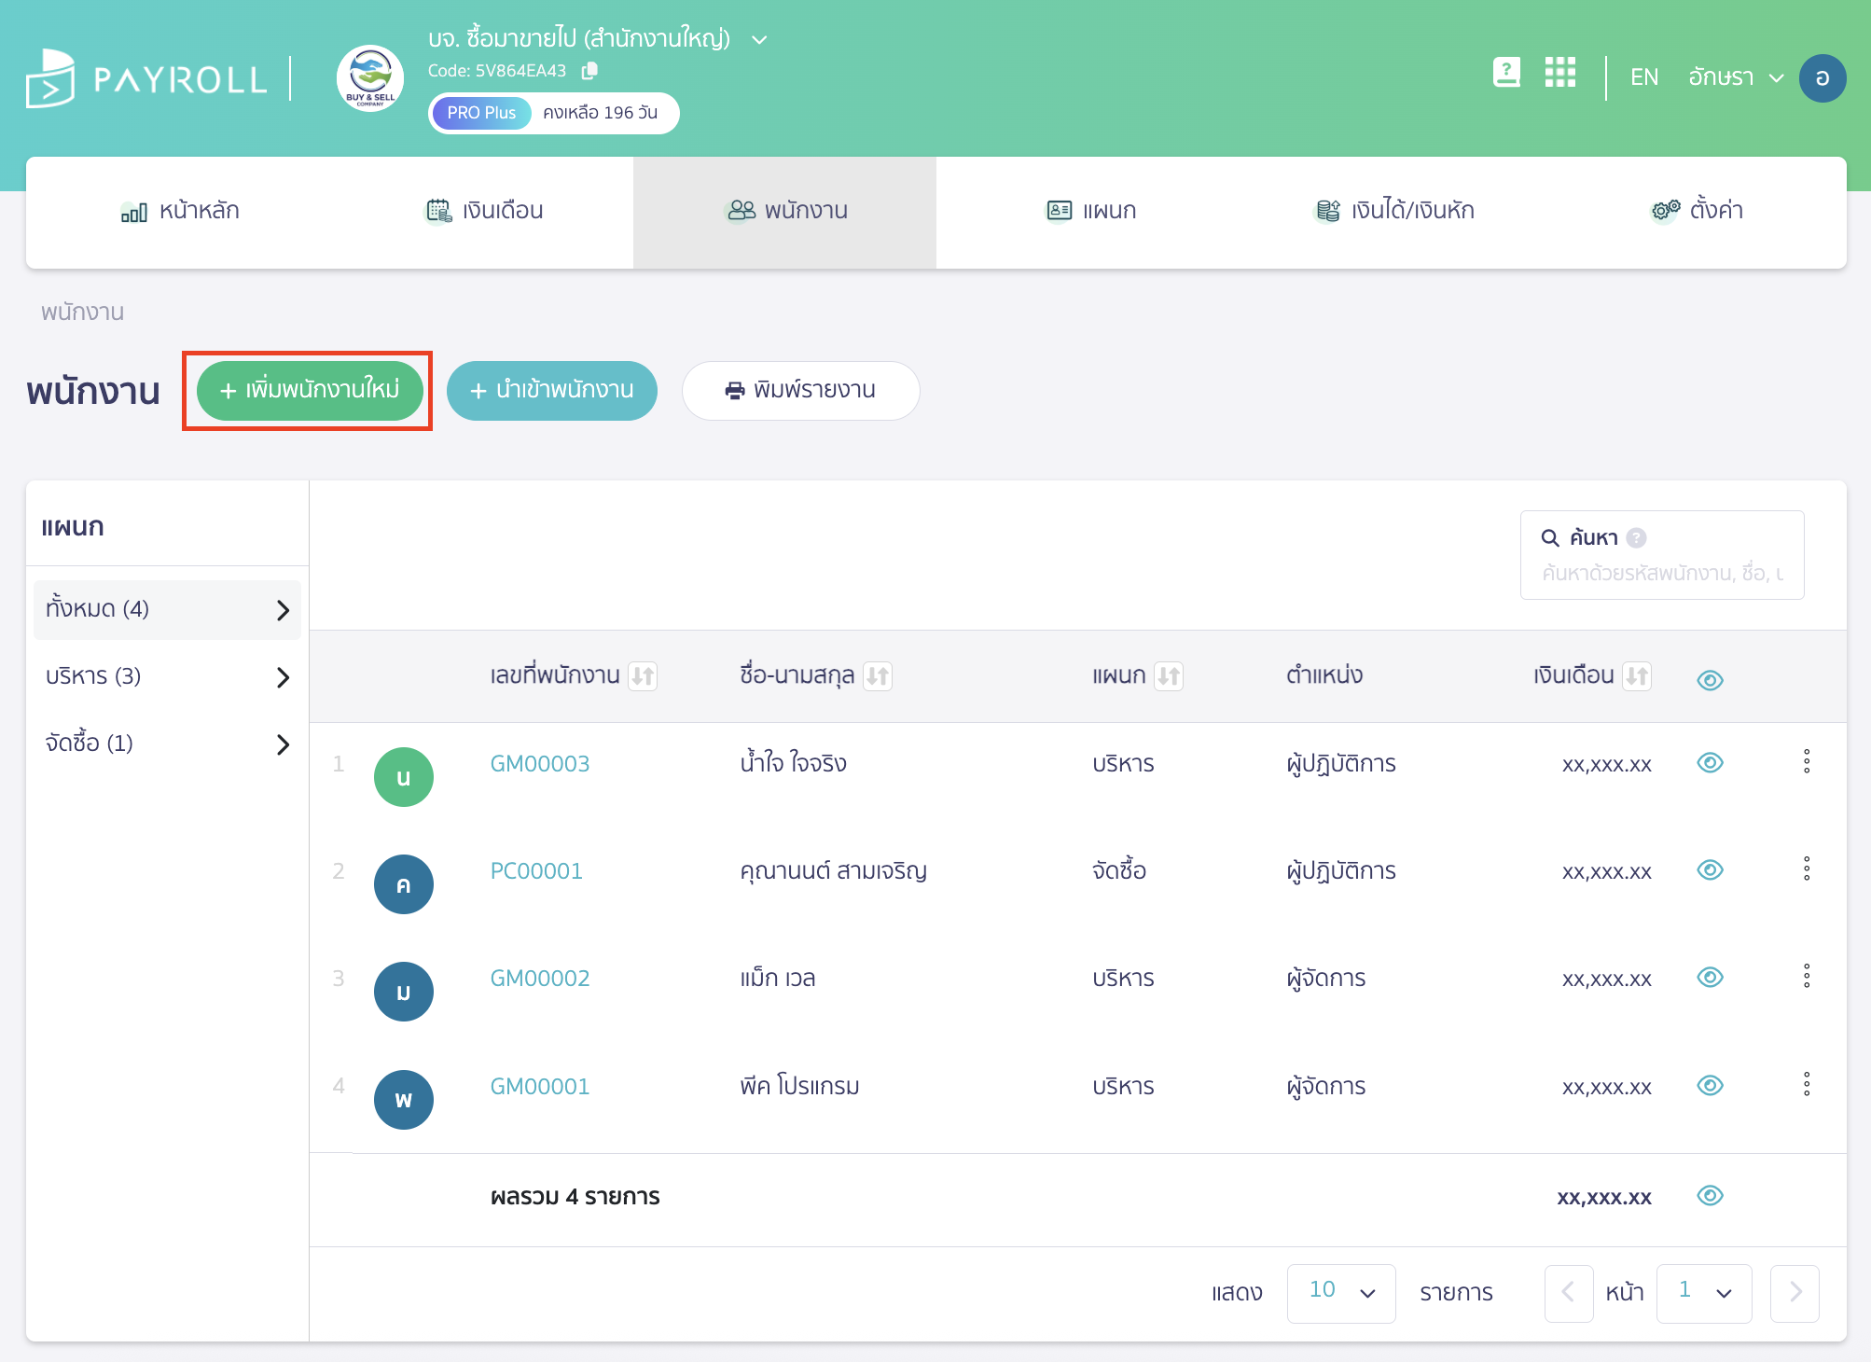Viewport: 1871px width, 1362px height.
Task: Open employee record PC00001
Action: point(536,870)
